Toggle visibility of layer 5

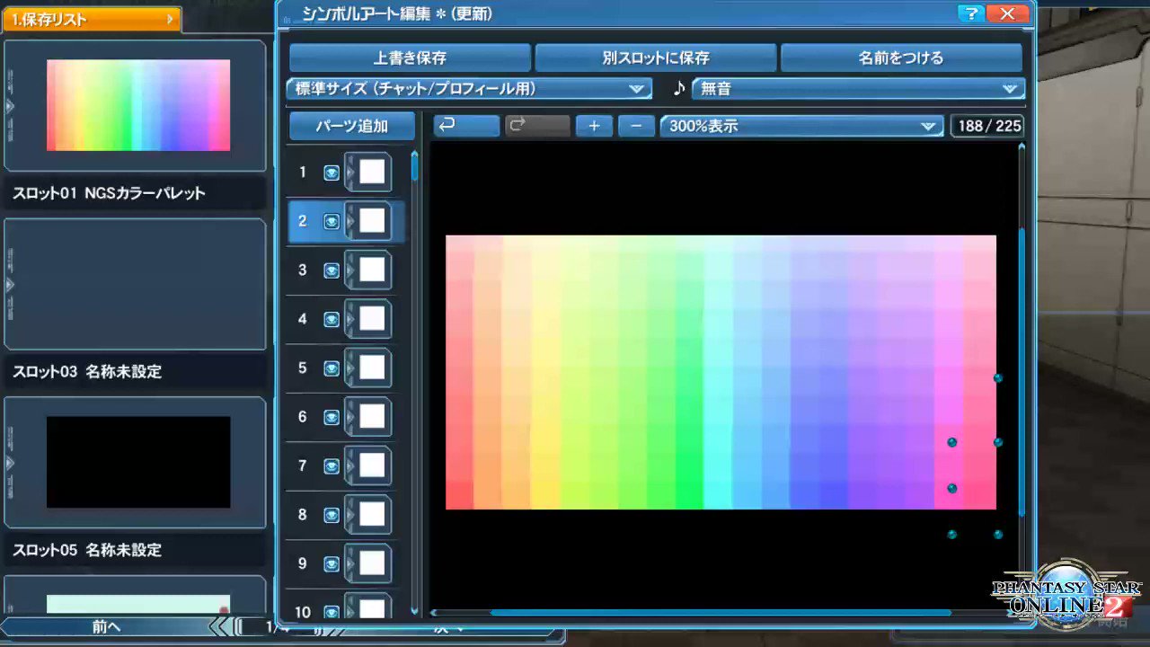click(332, 368)
